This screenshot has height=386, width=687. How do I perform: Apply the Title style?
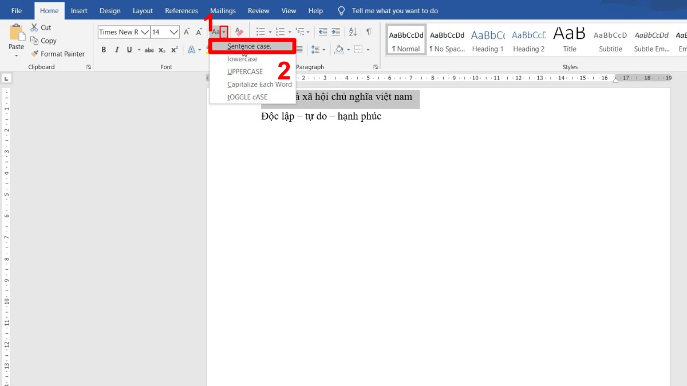(x=570, y=40)
